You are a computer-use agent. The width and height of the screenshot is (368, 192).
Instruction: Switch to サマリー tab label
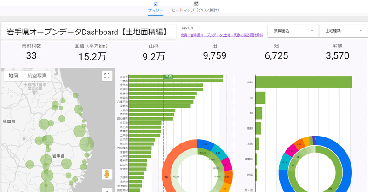pyautogui.click(x=155, y=10)
